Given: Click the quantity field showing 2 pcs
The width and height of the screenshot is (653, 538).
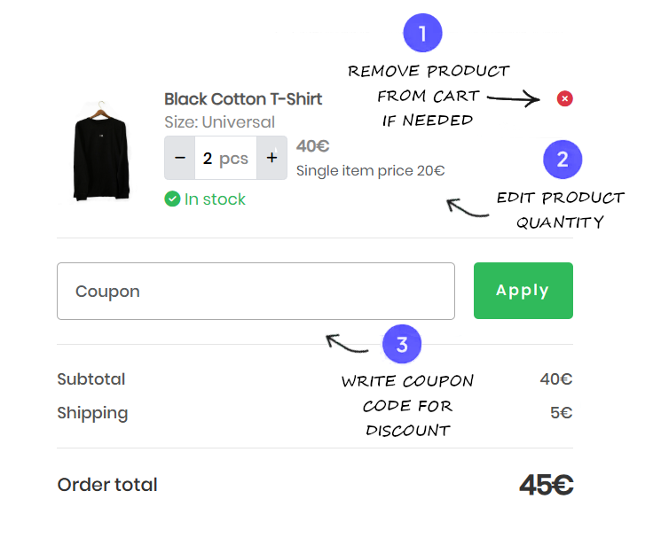Looking at the screenshot, I should coord(225,158).
